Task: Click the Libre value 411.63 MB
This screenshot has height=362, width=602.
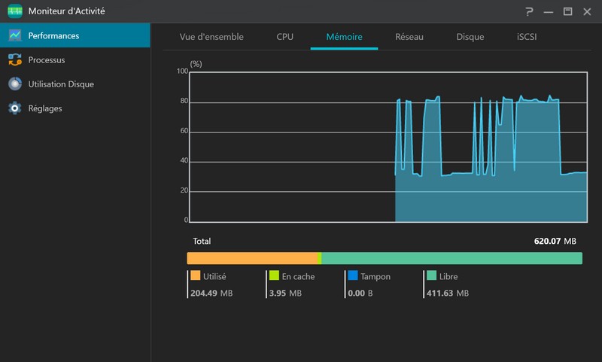Action: coord(448,294)
